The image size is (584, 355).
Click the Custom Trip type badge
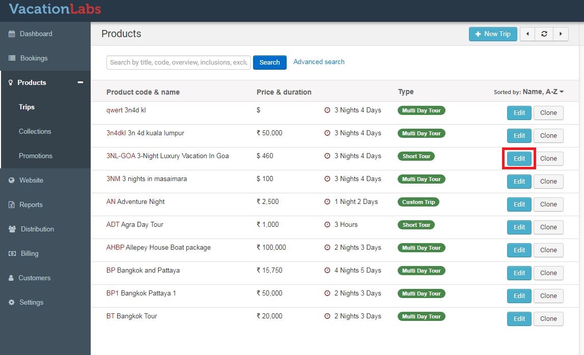(x=418, y=202)
